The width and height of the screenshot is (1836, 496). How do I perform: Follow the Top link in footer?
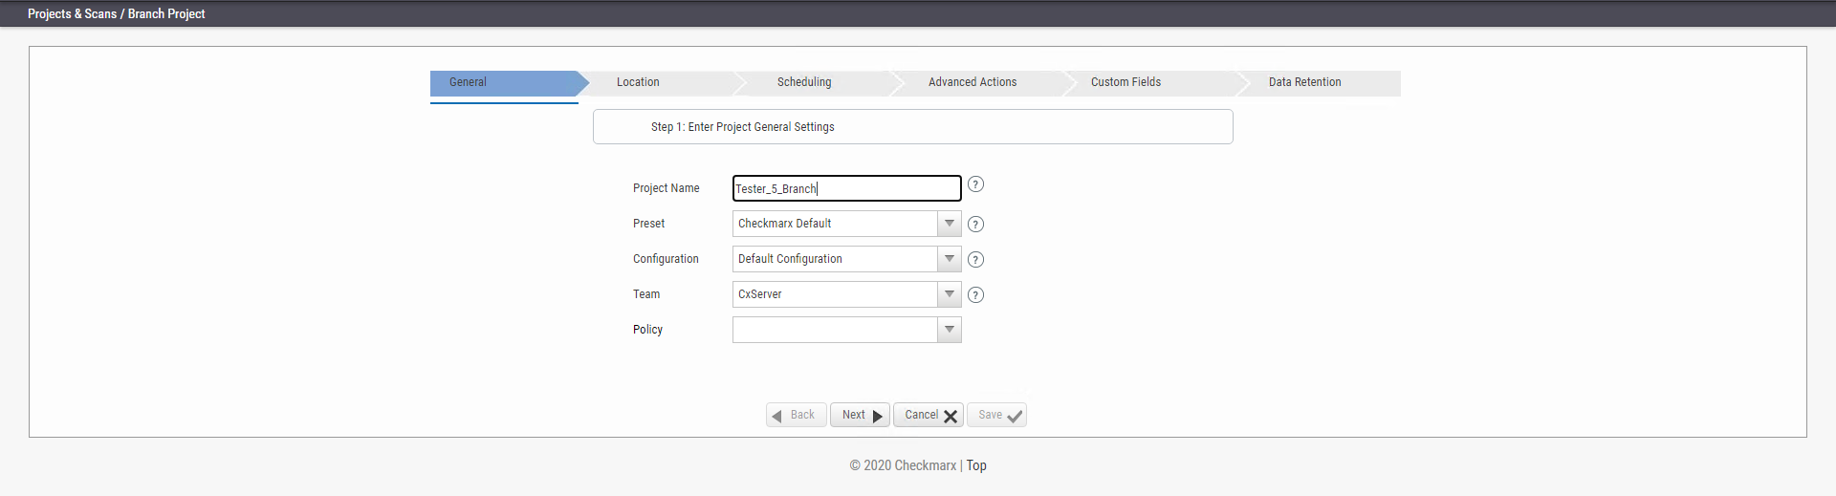976,465
